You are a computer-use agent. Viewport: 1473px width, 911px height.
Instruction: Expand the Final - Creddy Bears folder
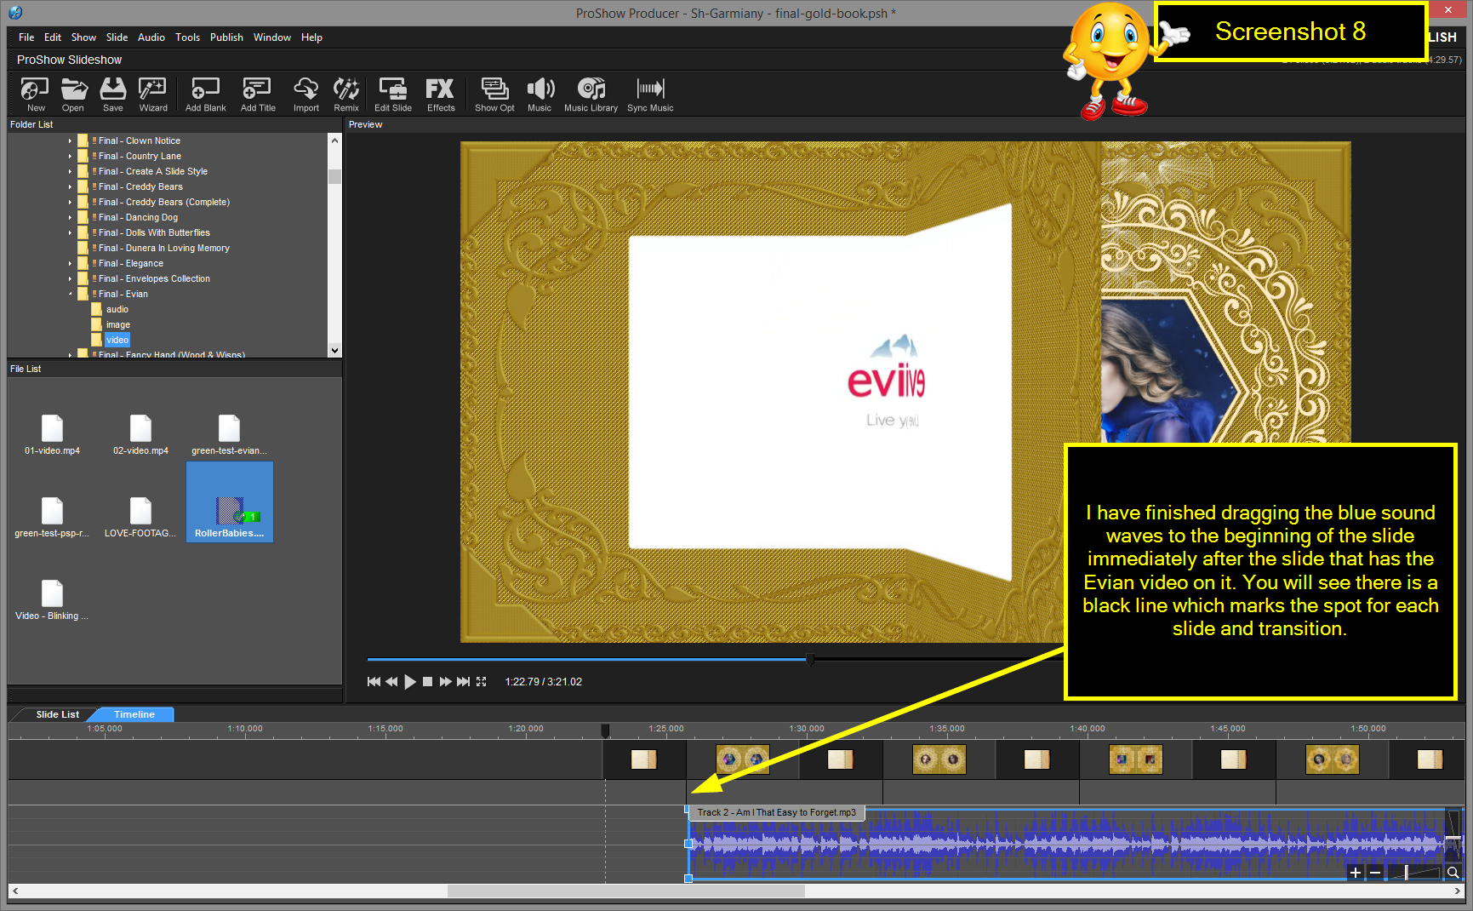tap(70, 187)
